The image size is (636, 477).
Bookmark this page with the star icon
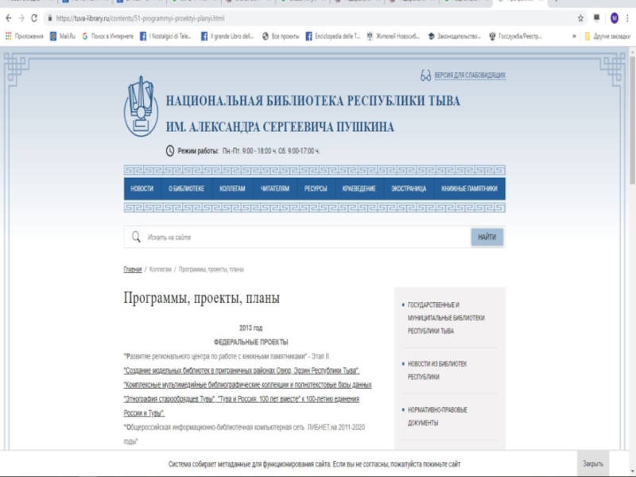click(580, 18)
